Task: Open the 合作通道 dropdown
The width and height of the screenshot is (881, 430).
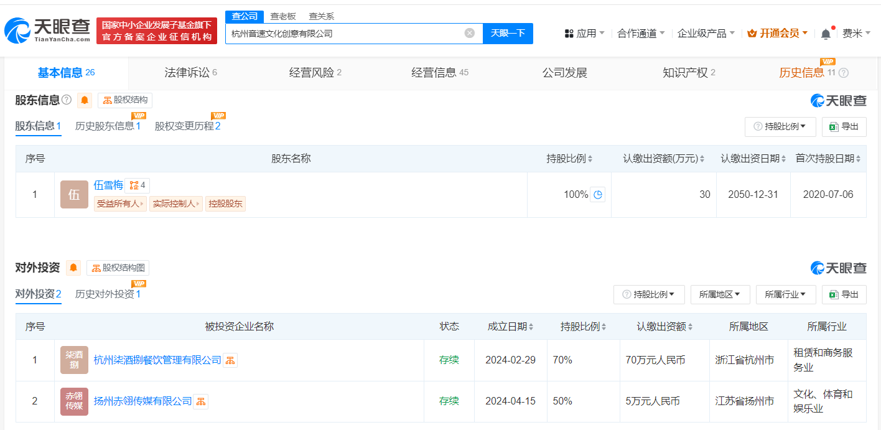Action: (641, 34)
